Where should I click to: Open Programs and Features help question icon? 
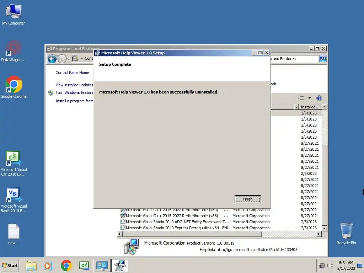click(319, 98)
